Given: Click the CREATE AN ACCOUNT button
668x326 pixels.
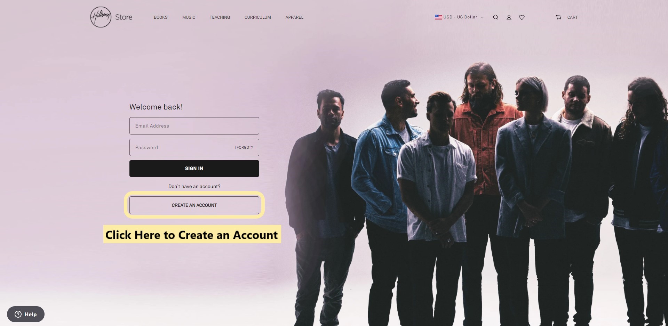Looking at the screenshot, I should coord(194,205).
